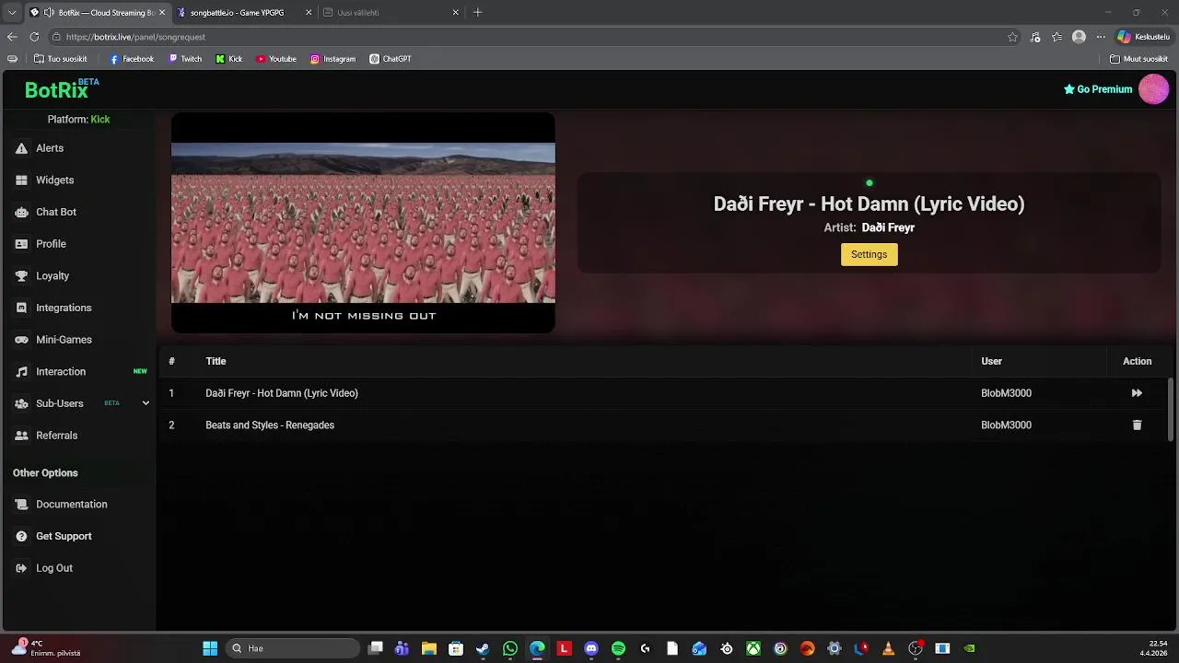
Task: Click the address bar URL
Action: click(135, 37)
